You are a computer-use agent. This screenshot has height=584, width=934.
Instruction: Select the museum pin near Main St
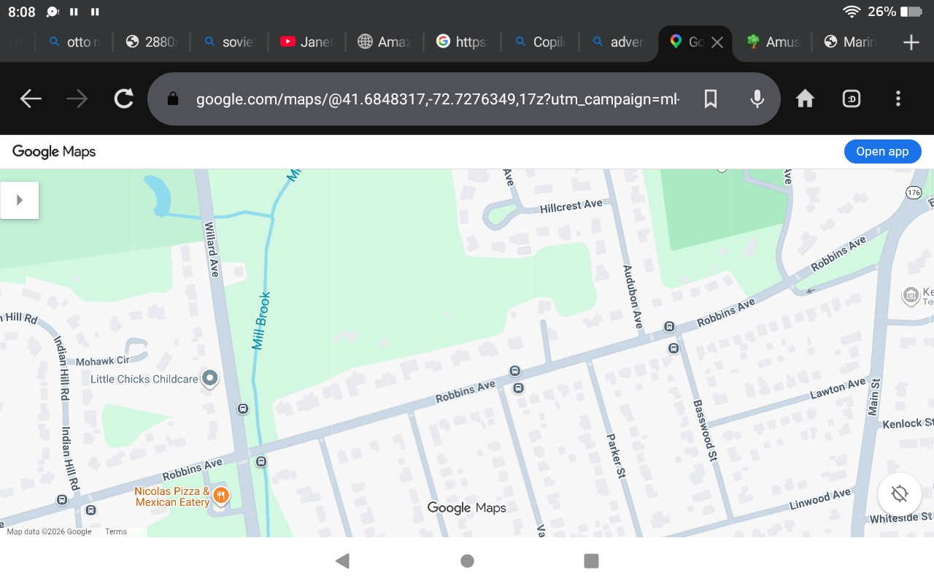pyautogui.click(x=911, y=296)
